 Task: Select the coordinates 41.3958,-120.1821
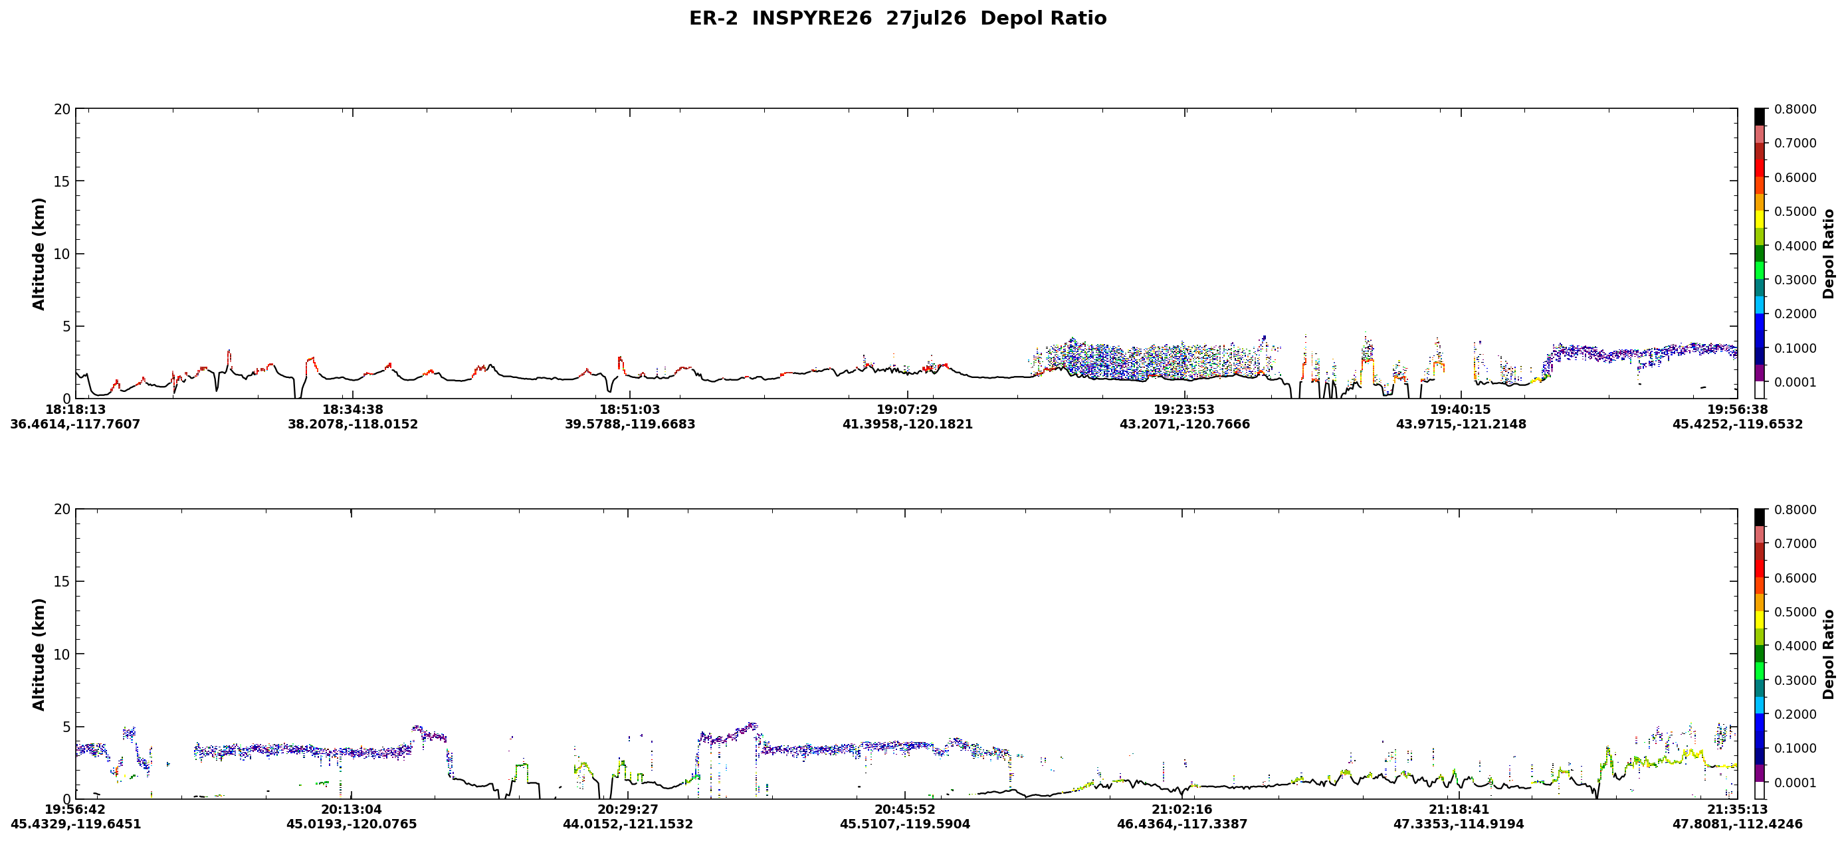(907, 424)
